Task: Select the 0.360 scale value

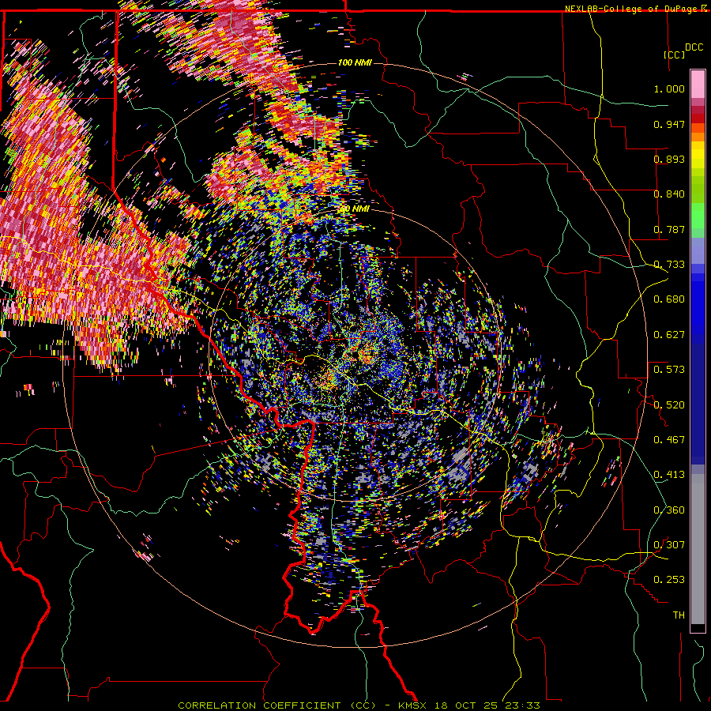Action: (x=669, y=510)
